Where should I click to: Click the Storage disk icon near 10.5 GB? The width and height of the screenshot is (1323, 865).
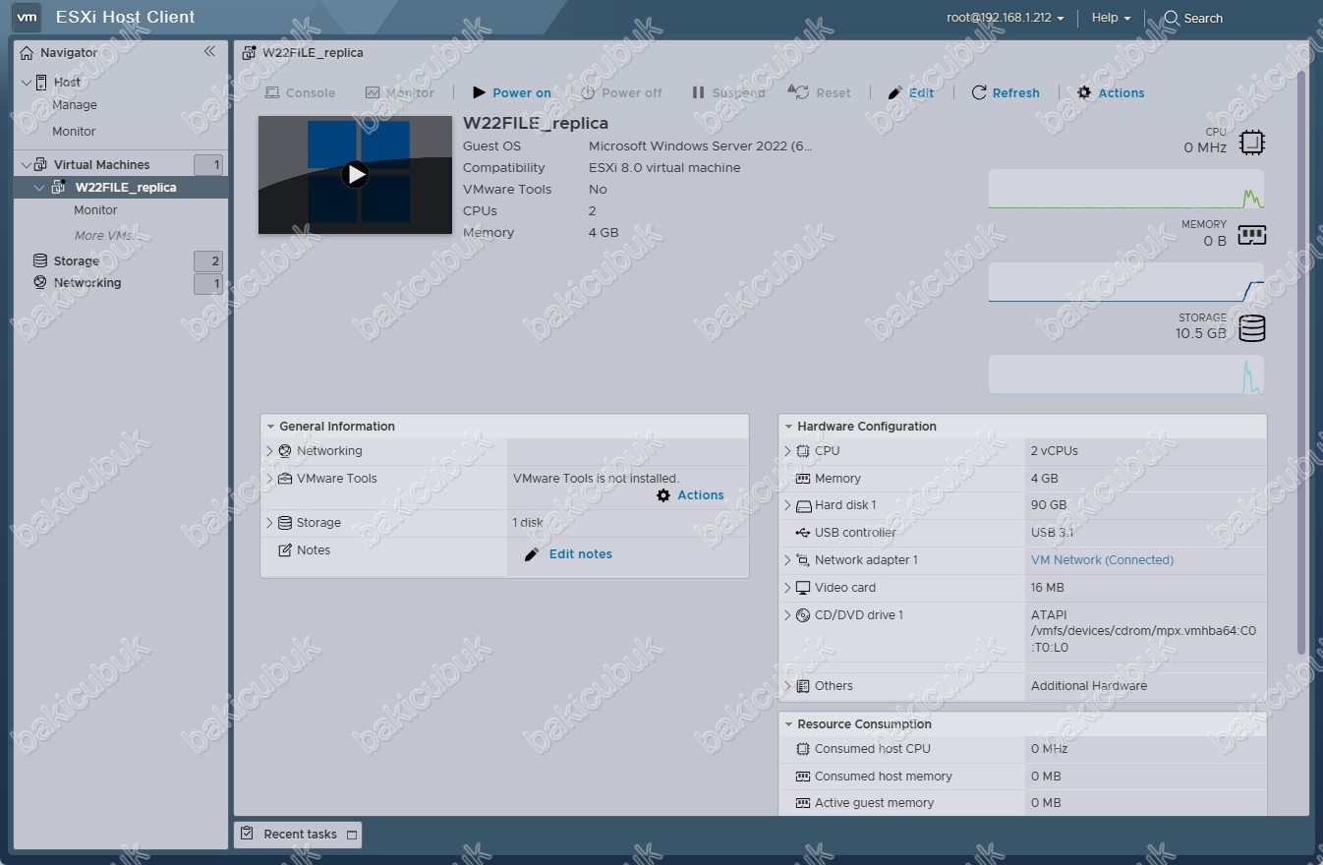click(x=1252, y=328)
